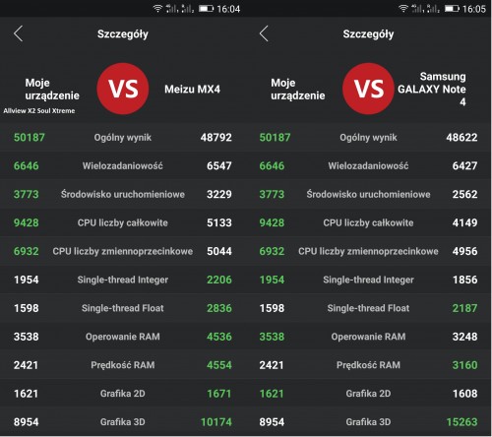The image size is (492, 437).
Task: Tap Single-thread Float row showing 2187
Action: coord(369,308)
